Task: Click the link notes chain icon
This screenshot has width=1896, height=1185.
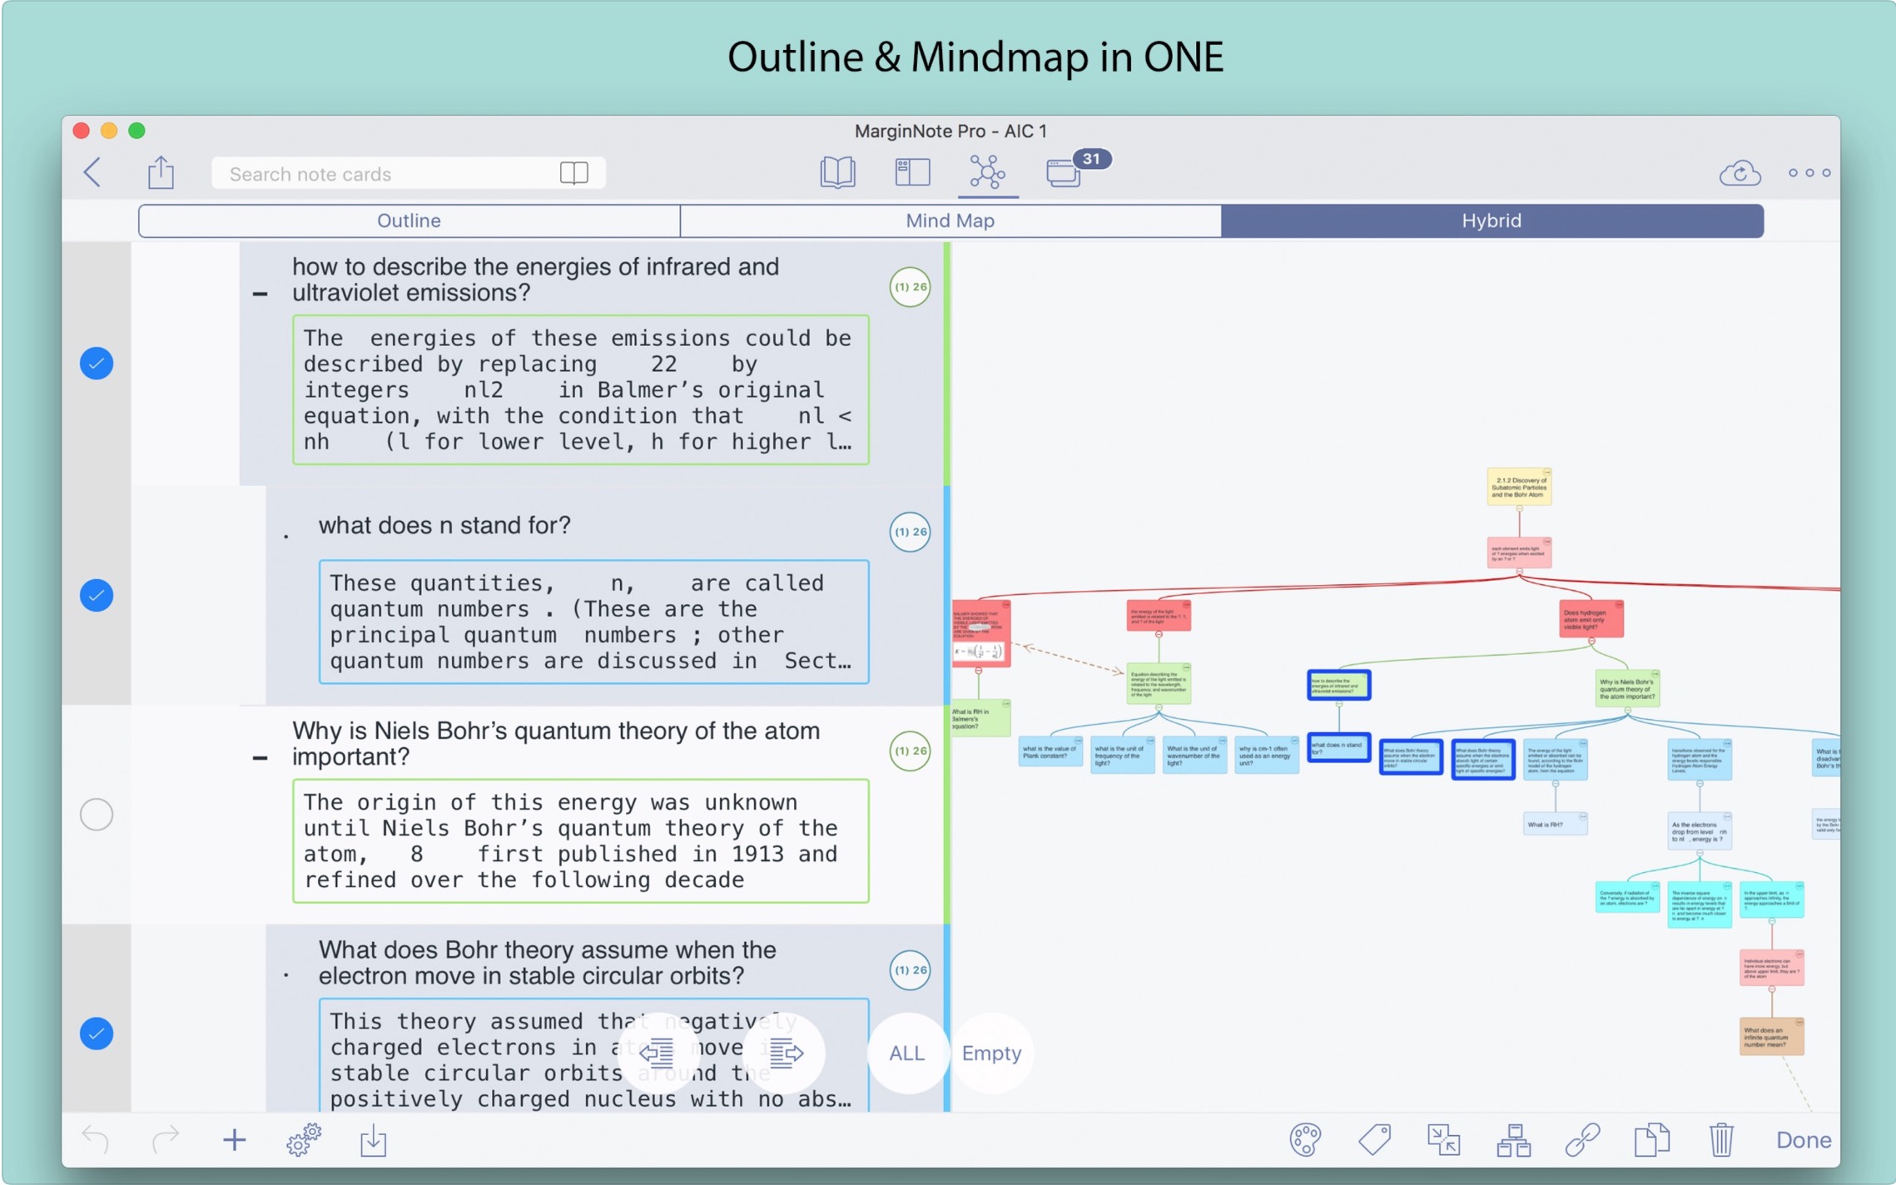Action: click(x=1582, y=1139)
